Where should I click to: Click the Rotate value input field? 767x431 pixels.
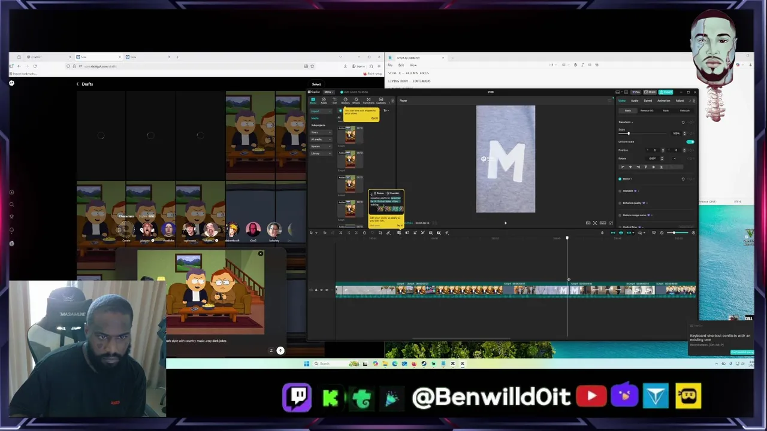click(x=652, y=159)
